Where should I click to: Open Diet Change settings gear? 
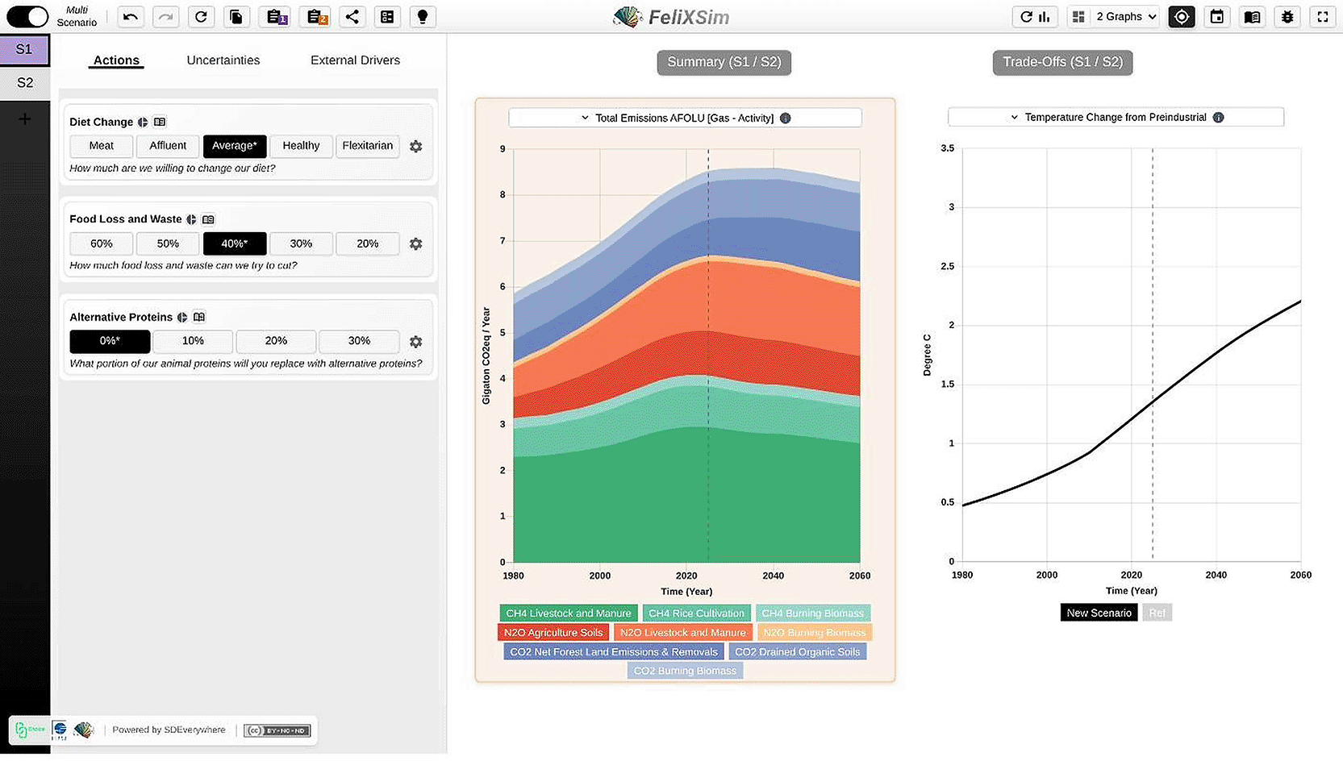click(416, 147)
